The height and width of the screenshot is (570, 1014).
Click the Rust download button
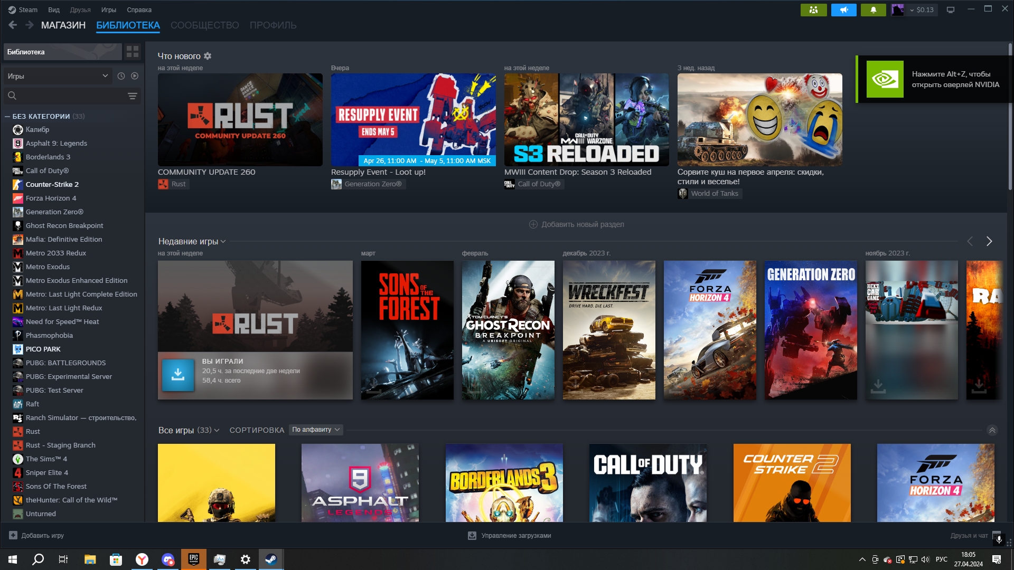178,375
